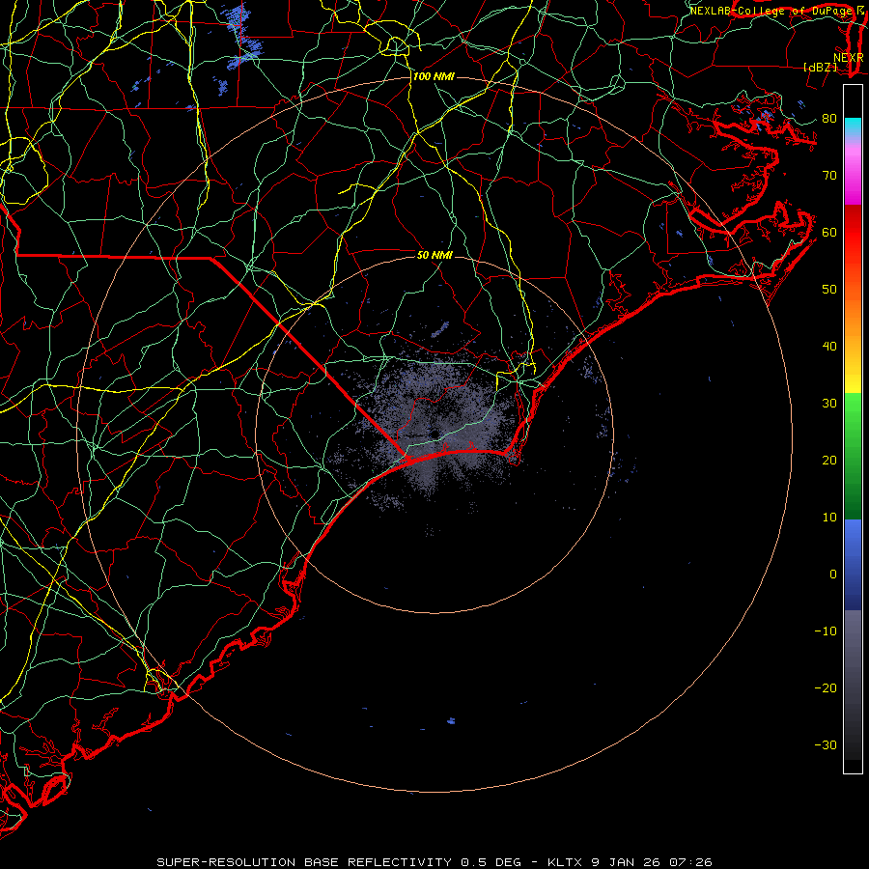Click the "NEXR" label above the scale
The image size is (869, 869).
[848, 58]
